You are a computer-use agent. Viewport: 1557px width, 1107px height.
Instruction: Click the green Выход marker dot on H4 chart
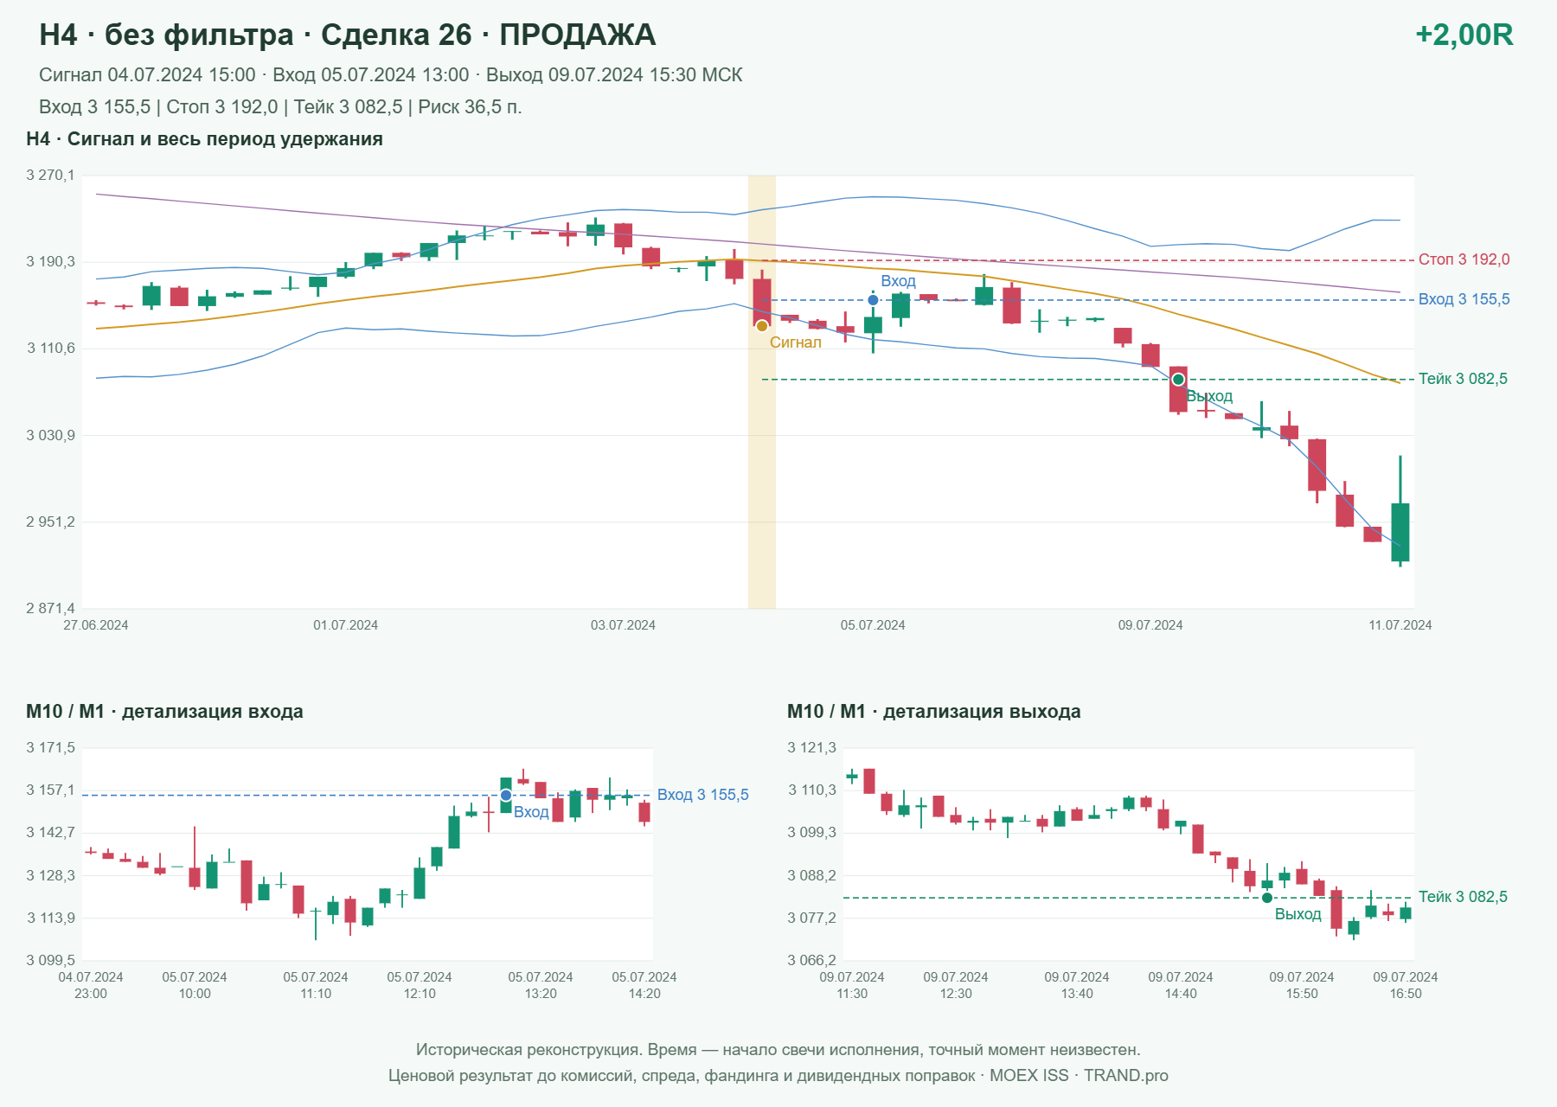pos(1178,380)
